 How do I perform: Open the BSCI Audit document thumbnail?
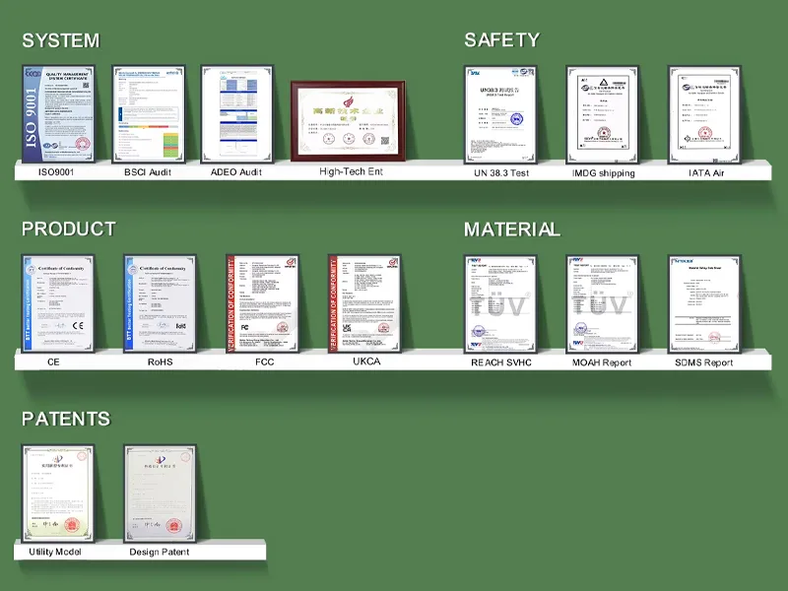pos(149,114)
